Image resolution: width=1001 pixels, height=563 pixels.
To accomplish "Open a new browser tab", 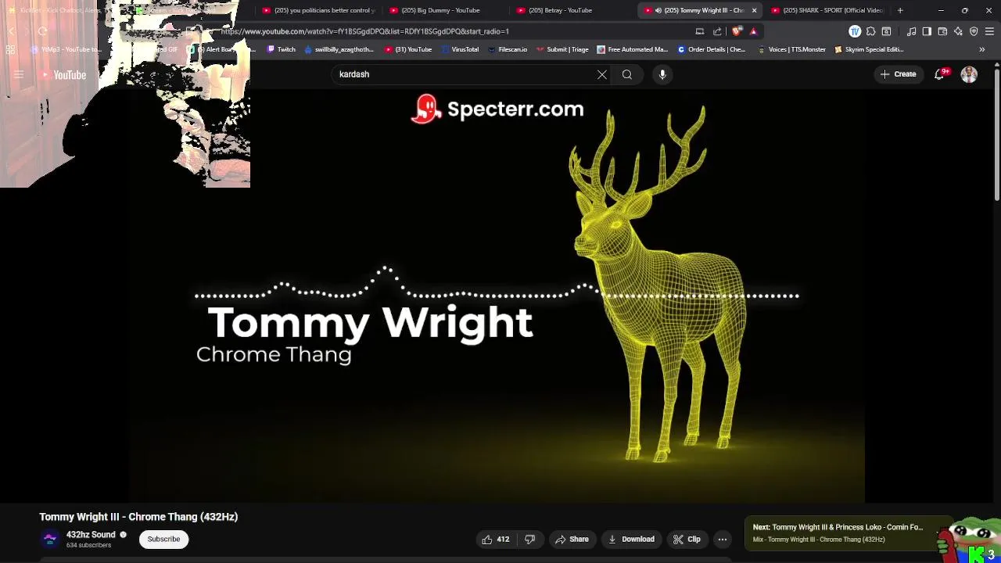I will coord(900,10).
